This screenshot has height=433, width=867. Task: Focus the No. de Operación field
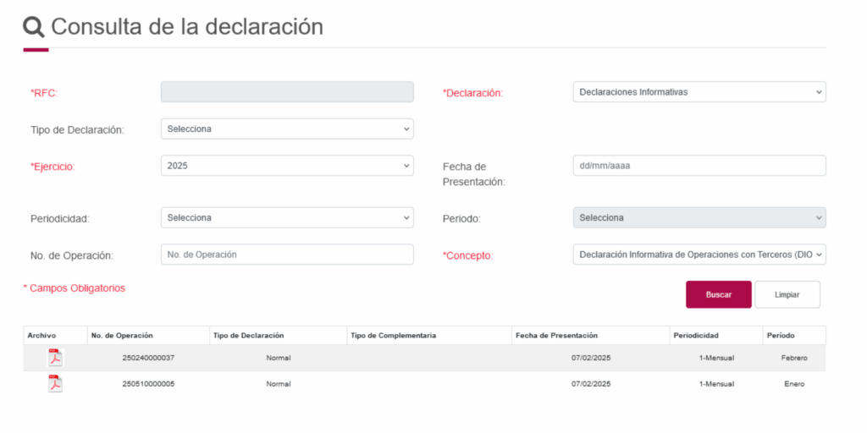(x=287, y=255)
